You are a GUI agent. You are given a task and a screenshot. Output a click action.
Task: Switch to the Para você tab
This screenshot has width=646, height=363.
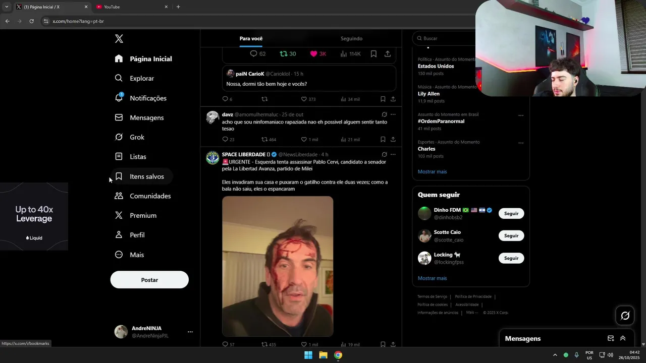tap(251, 38)
